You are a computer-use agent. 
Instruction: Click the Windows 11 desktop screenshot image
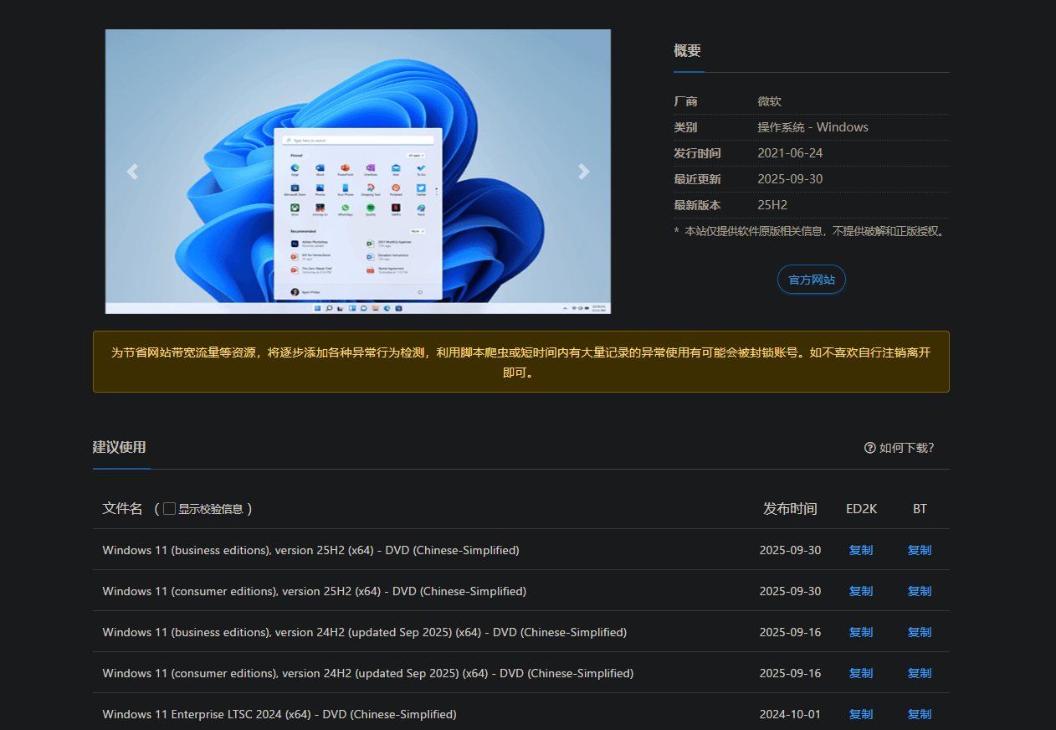358,172
